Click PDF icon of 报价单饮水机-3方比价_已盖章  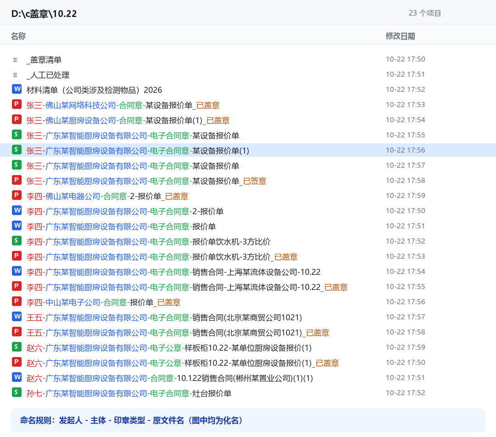[x=17, y=256]
